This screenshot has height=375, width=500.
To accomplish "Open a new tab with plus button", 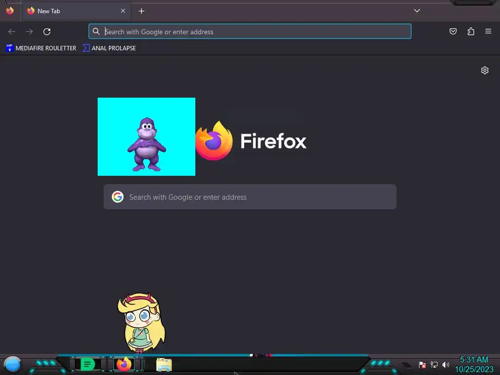I will 141,11.
